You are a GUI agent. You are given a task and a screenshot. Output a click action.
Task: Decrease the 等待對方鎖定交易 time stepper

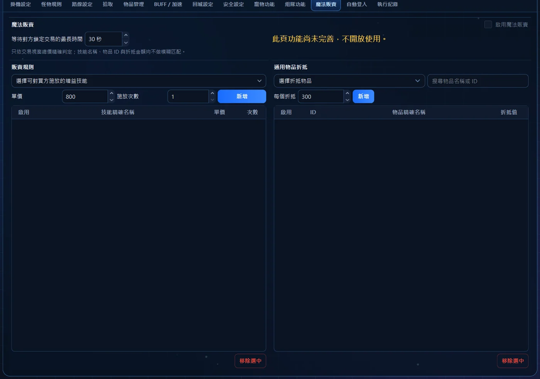pos(126,43)
